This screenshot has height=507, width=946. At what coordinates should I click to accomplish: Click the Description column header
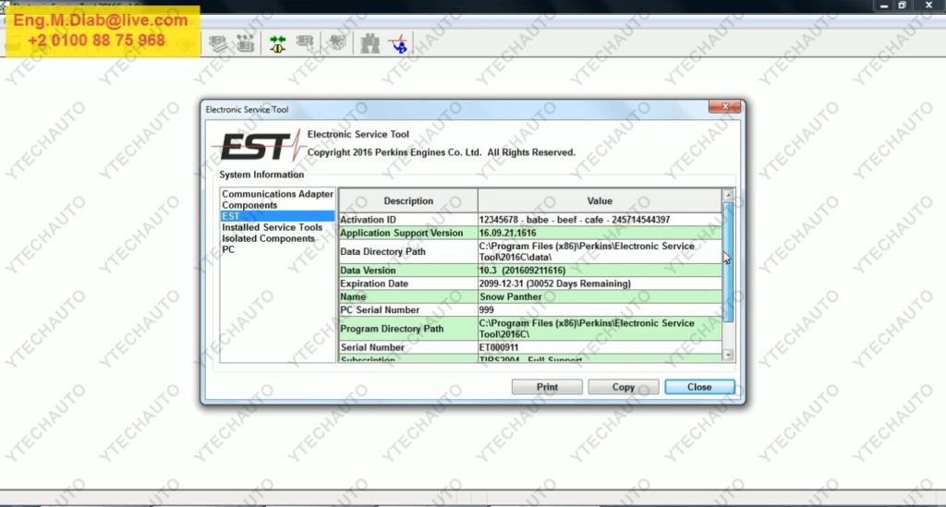pos(407,200)
